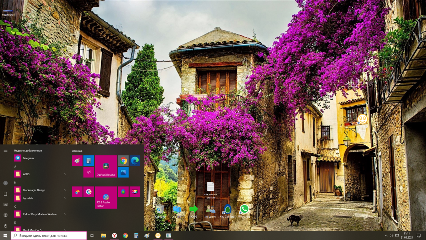Click the Start menu hamburger icon
The width and height of the screenshot is (426, 240).
[x=5, y=151]
